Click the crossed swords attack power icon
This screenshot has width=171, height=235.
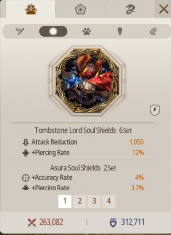point(32,223)
